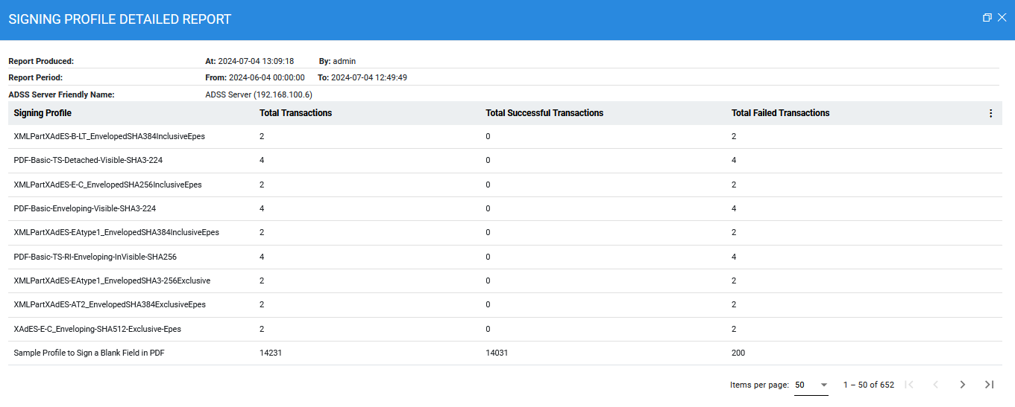Select XMLPartXAdES-AT2_EnvelopedSHA384ExclusiveEpes row

point(110,305)
